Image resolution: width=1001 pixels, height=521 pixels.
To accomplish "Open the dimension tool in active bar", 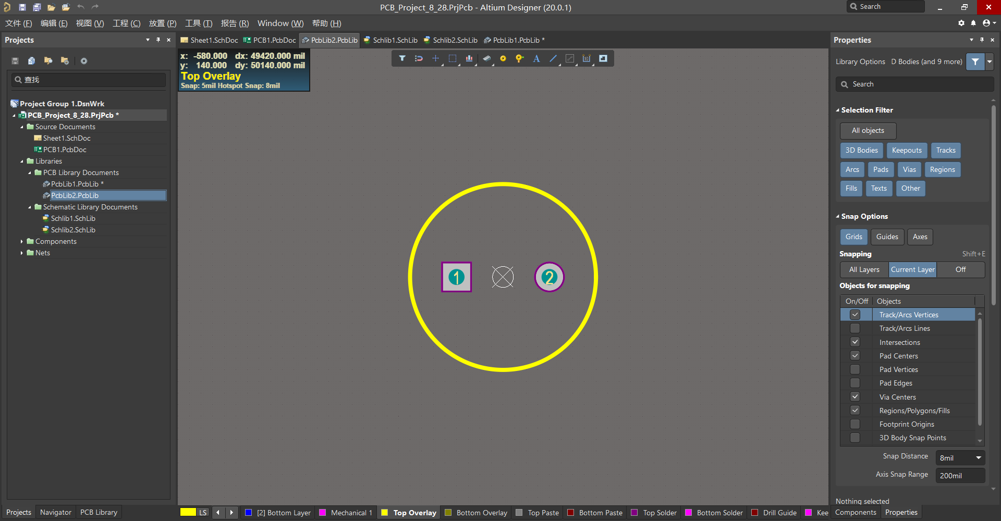I will point(587,58).
